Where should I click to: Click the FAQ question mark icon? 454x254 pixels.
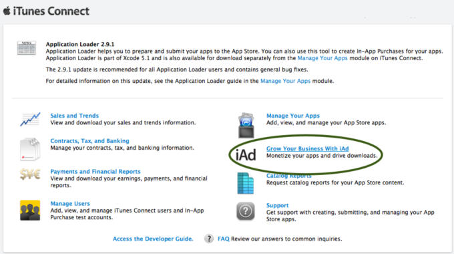(209, 239)
